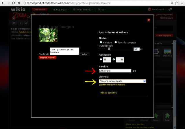The width and height of the screenshot is (185, 129).
Task: Click the Zelda Fanon wiki logo
Action: [x=21, y=16]
